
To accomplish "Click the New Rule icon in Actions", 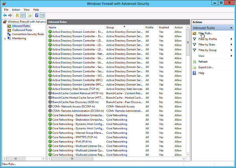I will [x=194, y=34].
